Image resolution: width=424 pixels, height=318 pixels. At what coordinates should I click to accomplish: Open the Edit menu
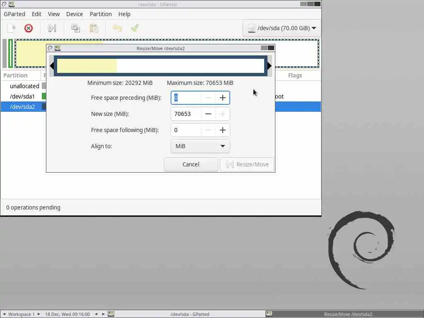36,14
